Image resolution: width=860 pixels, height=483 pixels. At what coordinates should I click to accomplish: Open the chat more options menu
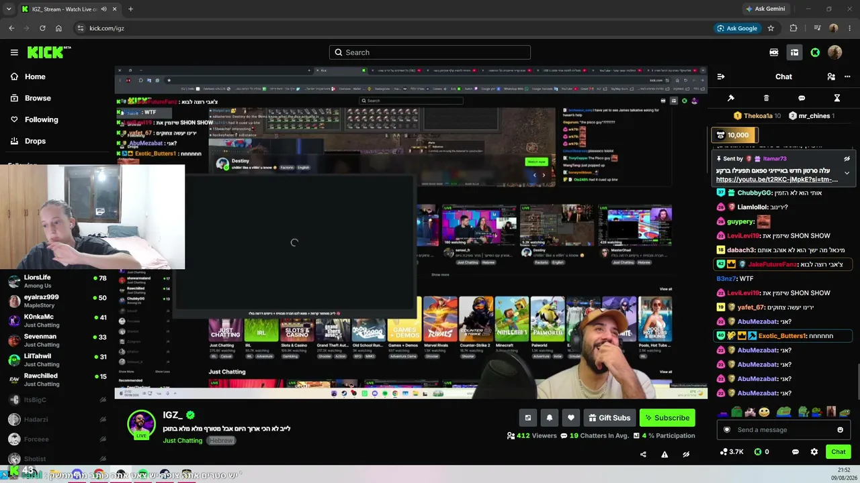(847, 76)
